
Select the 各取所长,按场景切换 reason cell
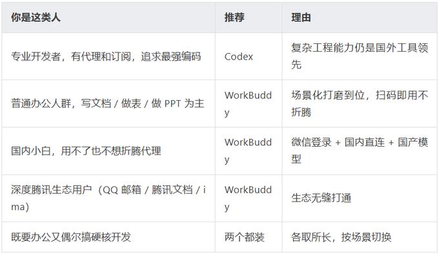click(360, 237)
